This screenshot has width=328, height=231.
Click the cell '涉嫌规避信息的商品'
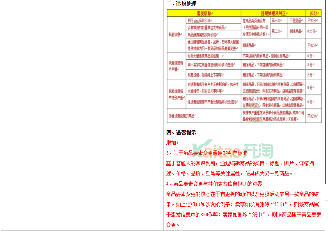click(x=204, y=116)
